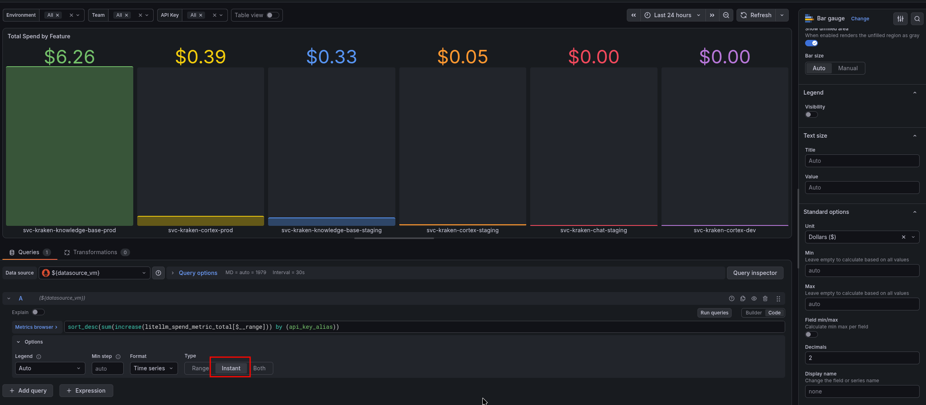
Task: Clear the Team filter selection
Action: click(140, 15)
